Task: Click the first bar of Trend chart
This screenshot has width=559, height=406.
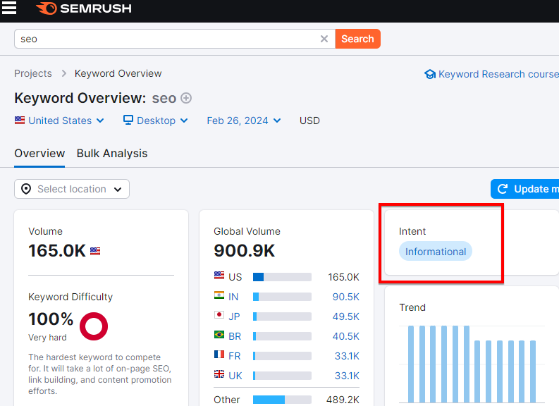Action: click(411, 364)
